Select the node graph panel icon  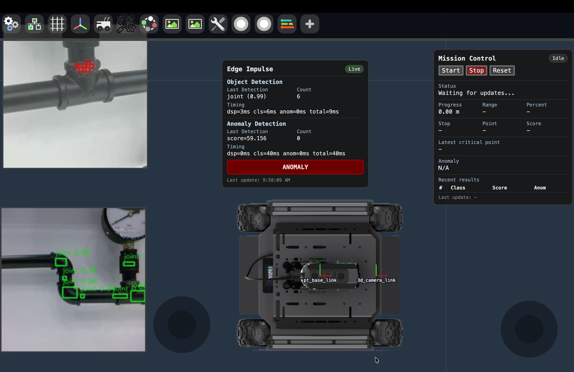pyautogui.click(x=34, y=24)
